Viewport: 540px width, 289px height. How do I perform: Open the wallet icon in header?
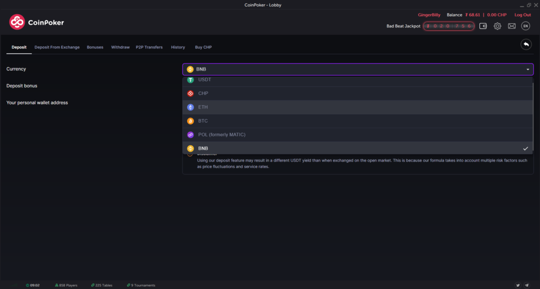483,26
